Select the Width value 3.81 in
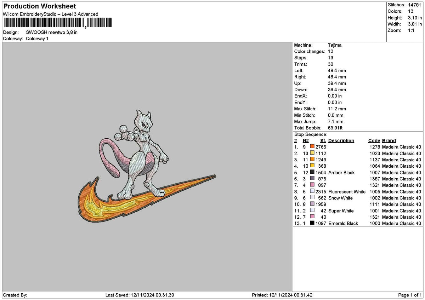Image resolution: width=425 pixels, height=300 pixels. point(414,24)
